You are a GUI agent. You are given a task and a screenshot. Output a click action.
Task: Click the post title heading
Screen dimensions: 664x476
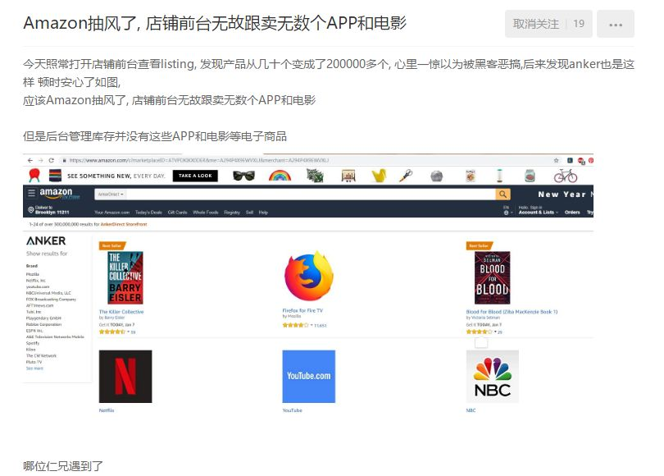tap(215, 23)
